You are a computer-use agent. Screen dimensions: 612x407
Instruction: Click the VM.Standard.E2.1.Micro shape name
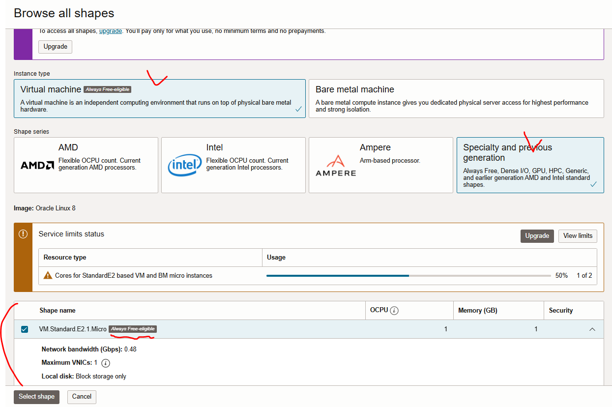pos(73,329)
